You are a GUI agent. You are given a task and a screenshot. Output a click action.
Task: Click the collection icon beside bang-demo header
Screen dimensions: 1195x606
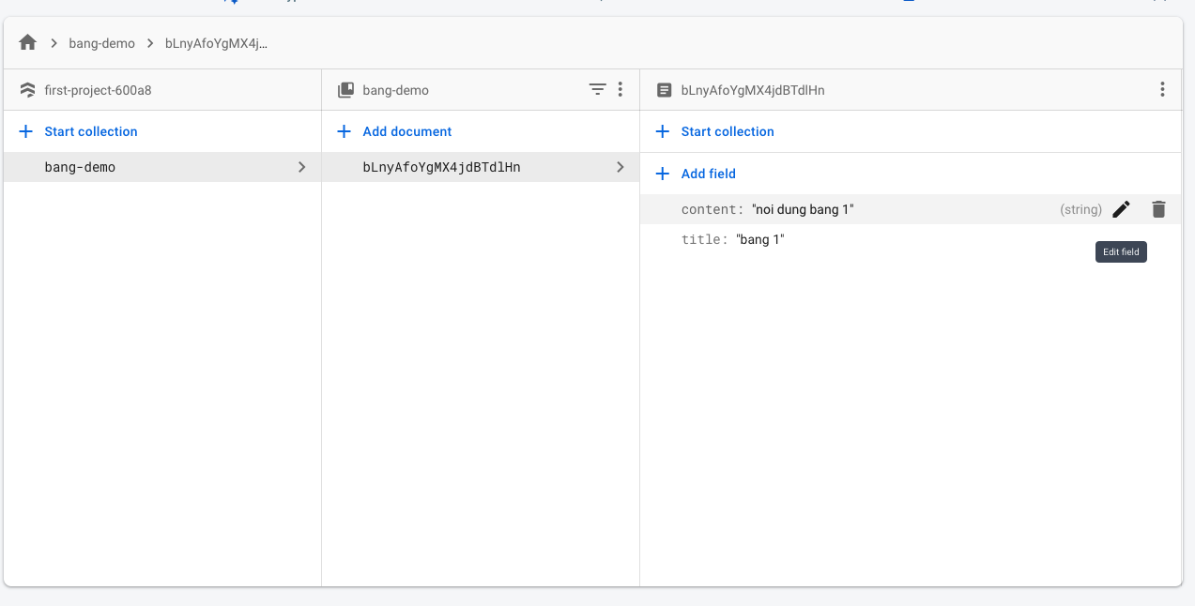345,90
